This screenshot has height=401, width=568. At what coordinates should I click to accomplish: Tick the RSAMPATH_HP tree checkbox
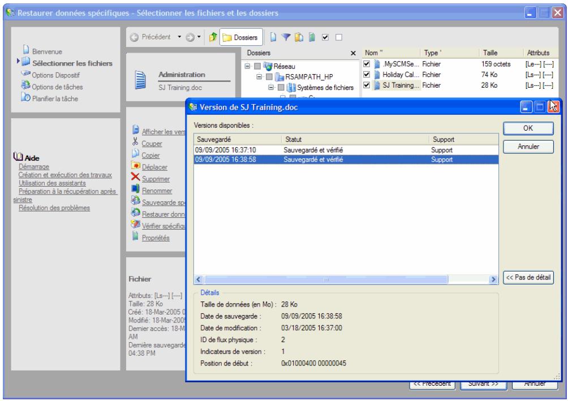click(x=269, y=77)
